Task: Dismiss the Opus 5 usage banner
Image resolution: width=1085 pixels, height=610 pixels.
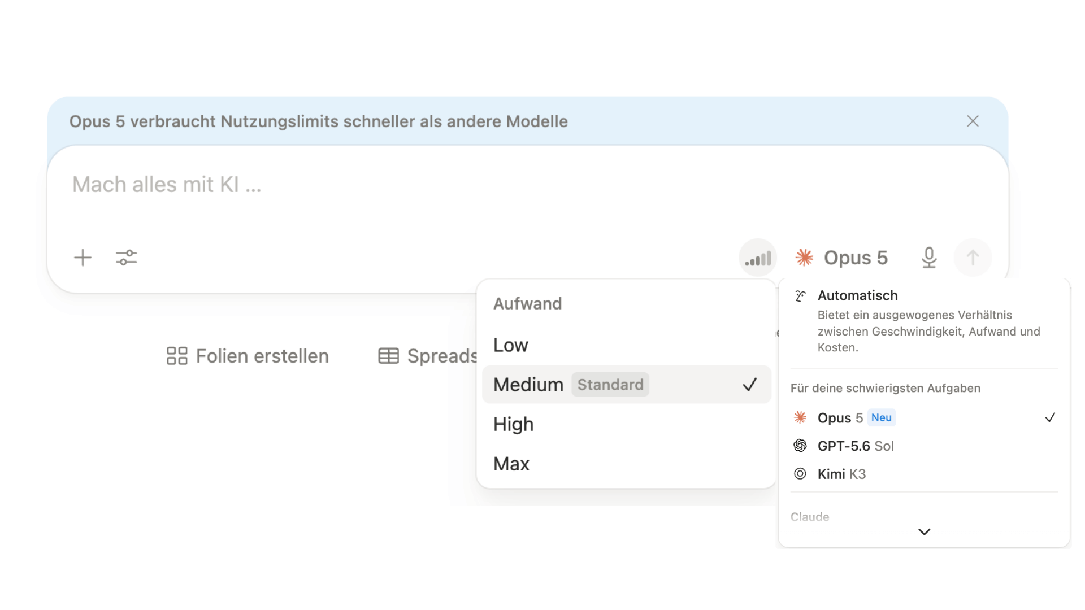Action: click(x=973, y=121)
